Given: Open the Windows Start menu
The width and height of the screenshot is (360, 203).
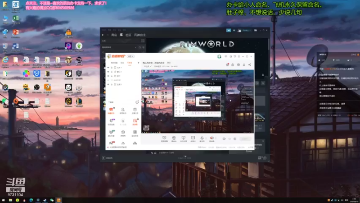Looking at the screenshot, I should point(3,200).
